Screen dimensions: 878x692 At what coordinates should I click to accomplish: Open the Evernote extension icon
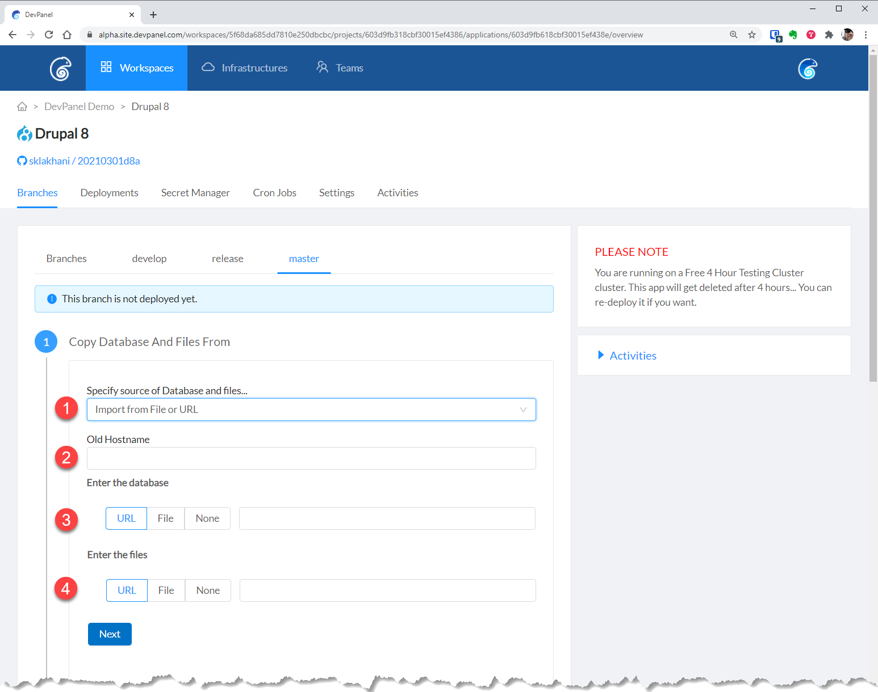click(x=793, y=35)
